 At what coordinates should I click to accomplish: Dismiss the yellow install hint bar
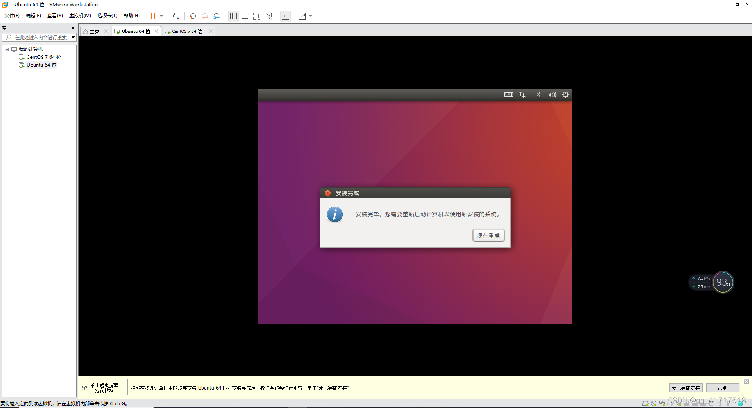[x=747, y=381]
